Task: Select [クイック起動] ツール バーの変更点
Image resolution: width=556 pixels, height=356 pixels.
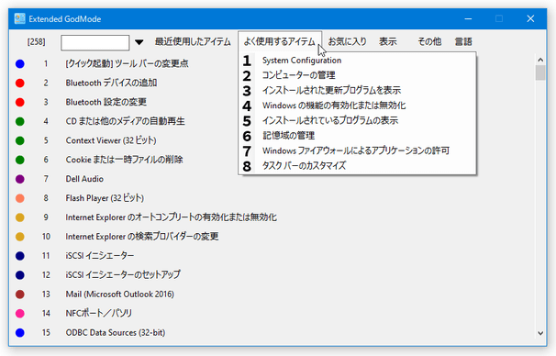Action: (x=127, y=64)
